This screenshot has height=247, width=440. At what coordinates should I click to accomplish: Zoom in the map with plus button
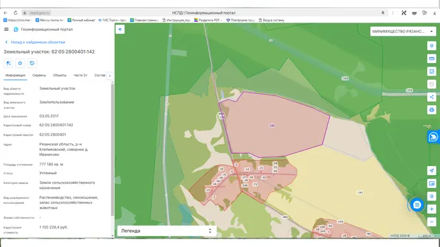pos(432,209)
